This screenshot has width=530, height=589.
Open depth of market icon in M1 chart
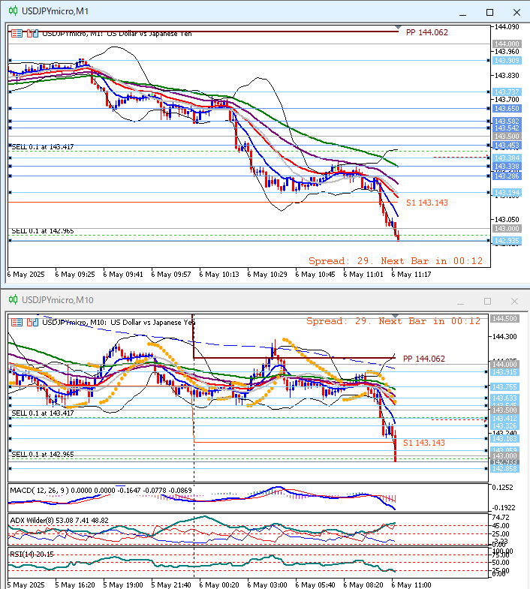click(x=33, y=34)
